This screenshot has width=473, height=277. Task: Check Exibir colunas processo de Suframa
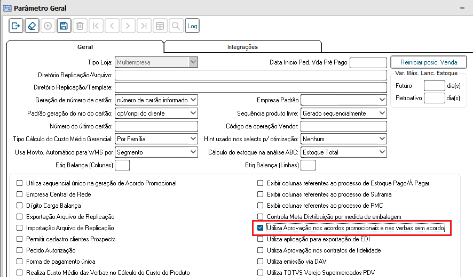[261, 194]
